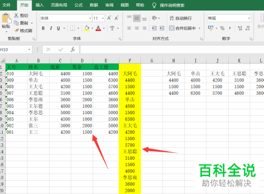Toggle Bold formatting
This screenshot has height=194, width=264.
point(43,28)
